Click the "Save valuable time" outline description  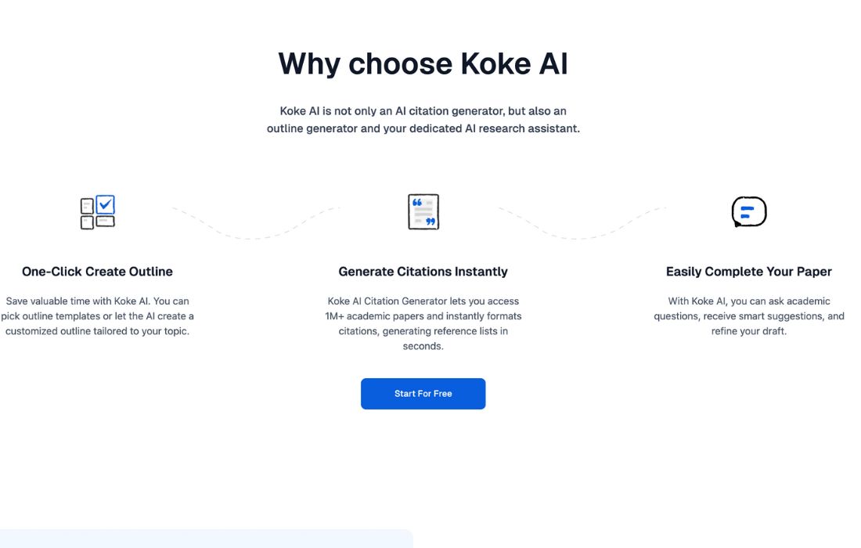click(x=97, y=315)
